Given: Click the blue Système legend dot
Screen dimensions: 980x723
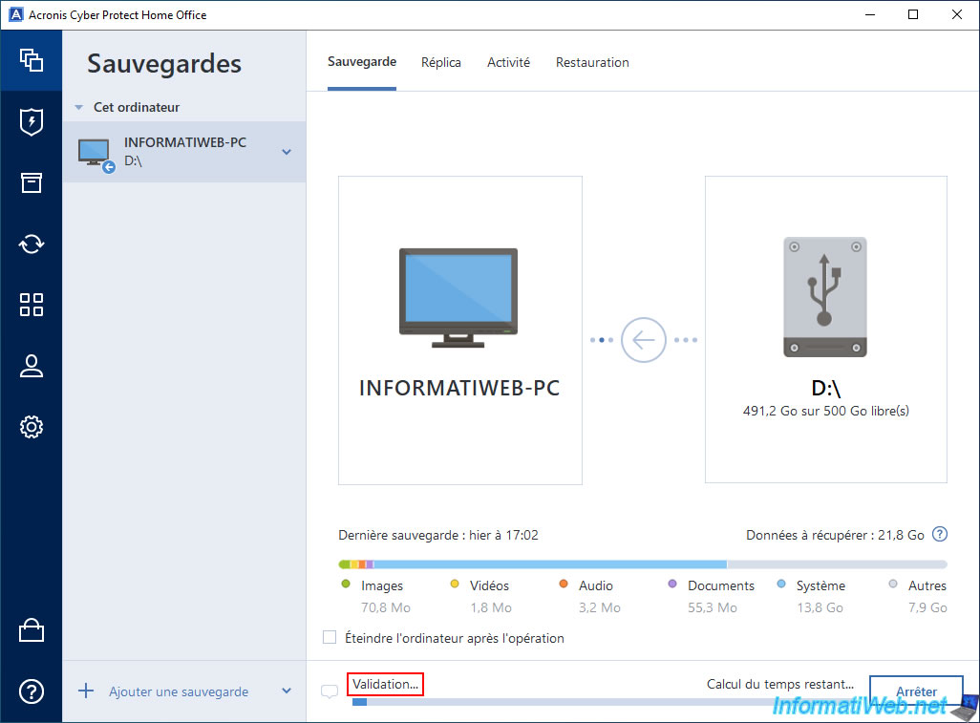Looking at the screenshot, I should pos(781,584).
